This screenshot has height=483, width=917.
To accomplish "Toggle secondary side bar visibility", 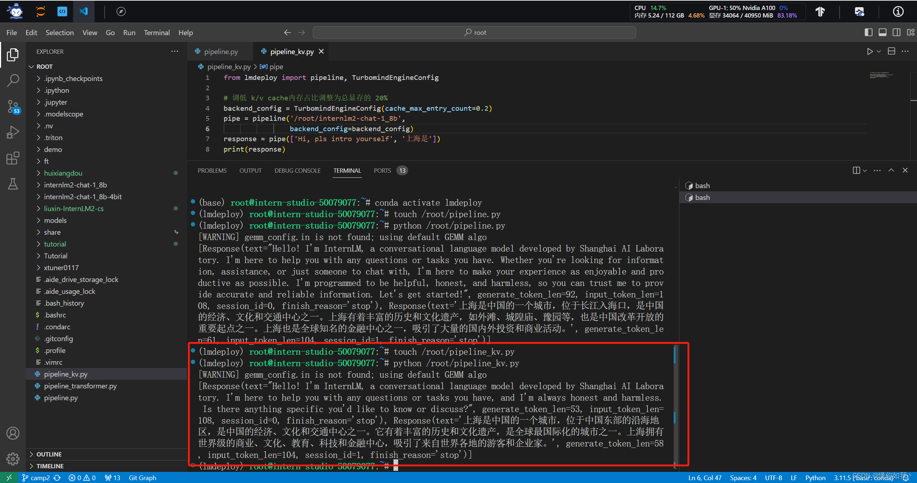I will tap(897, 33).
